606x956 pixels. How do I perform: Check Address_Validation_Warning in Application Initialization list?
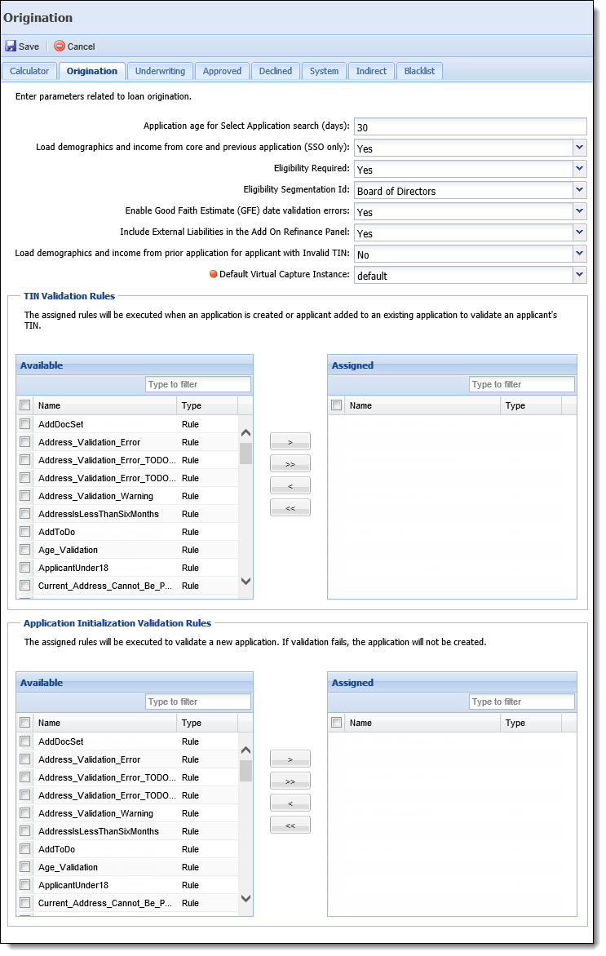(x=25, y=812)
